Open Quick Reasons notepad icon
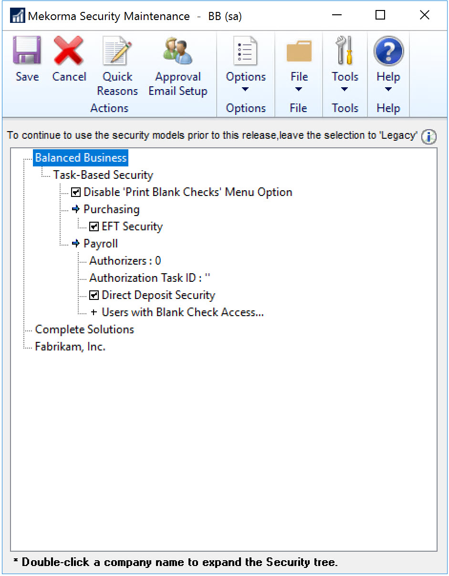 [x=117, y=51]
